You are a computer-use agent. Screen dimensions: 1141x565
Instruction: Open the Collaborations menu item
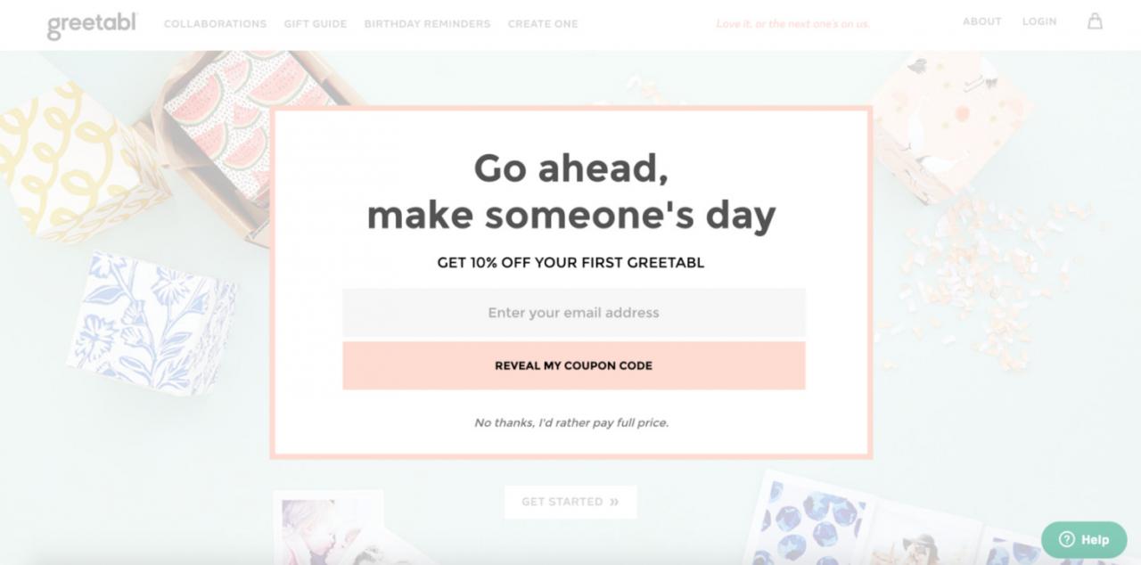215,24
